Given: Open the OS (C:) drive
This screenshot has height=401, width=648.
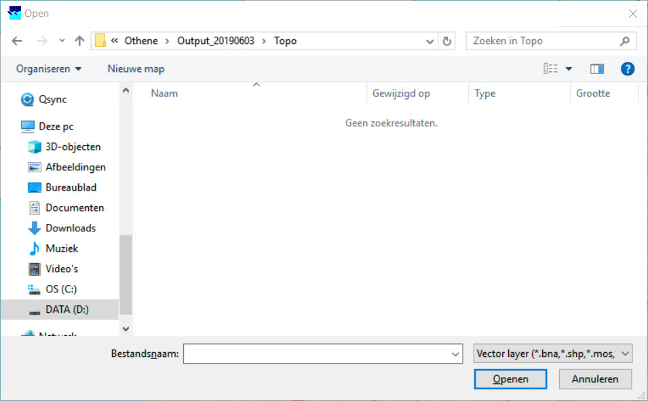Looking at the screenshot, I should click(60, 289).
